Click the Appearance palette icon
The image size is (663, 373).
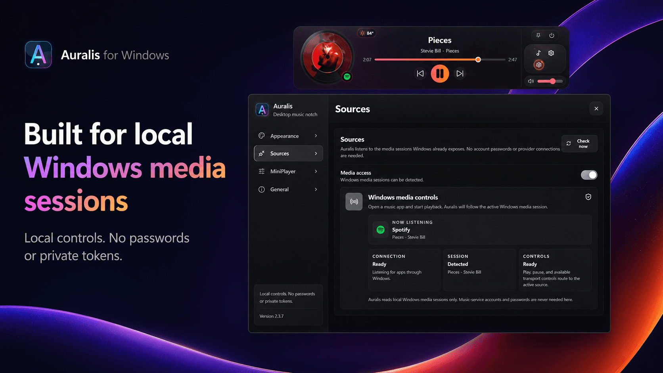click(262, 136)
